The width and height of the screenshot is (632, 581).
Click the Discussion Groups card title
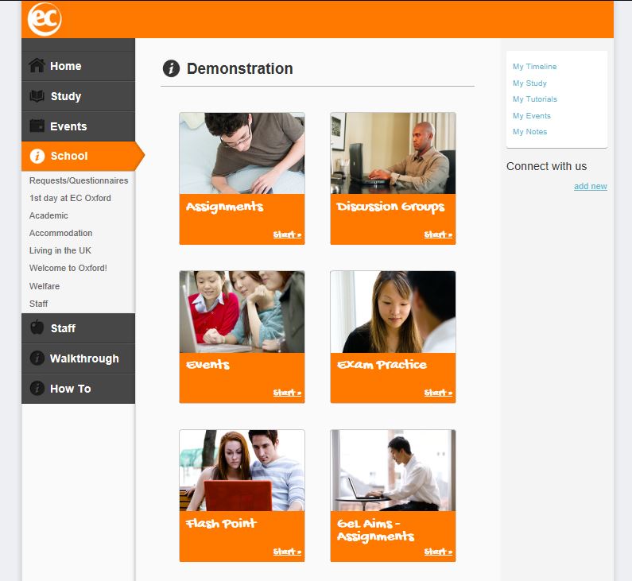pos(390,207)
